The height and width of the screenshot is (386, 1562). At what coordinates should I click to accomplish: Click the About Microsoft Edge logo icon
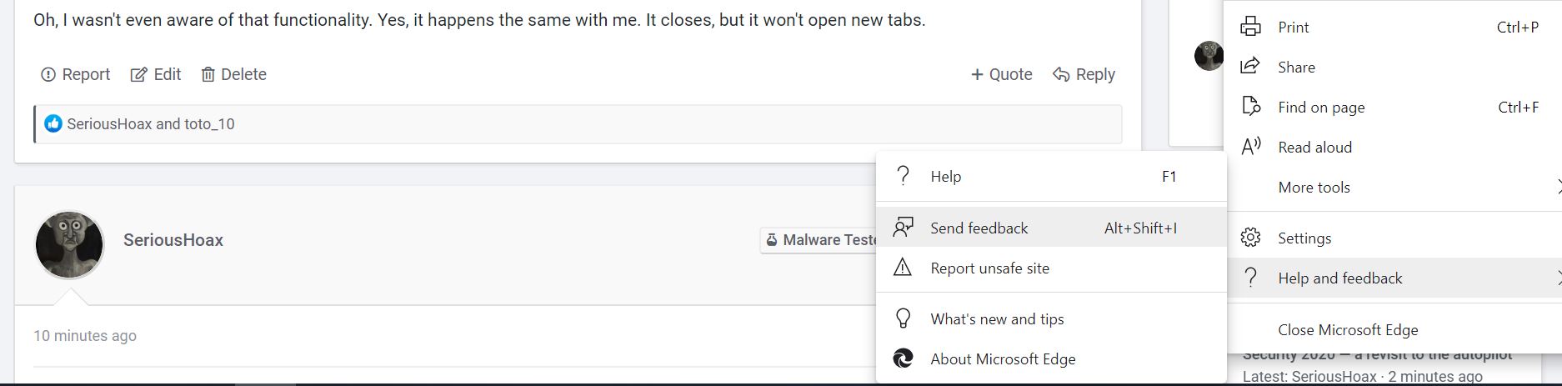[903, 358]
